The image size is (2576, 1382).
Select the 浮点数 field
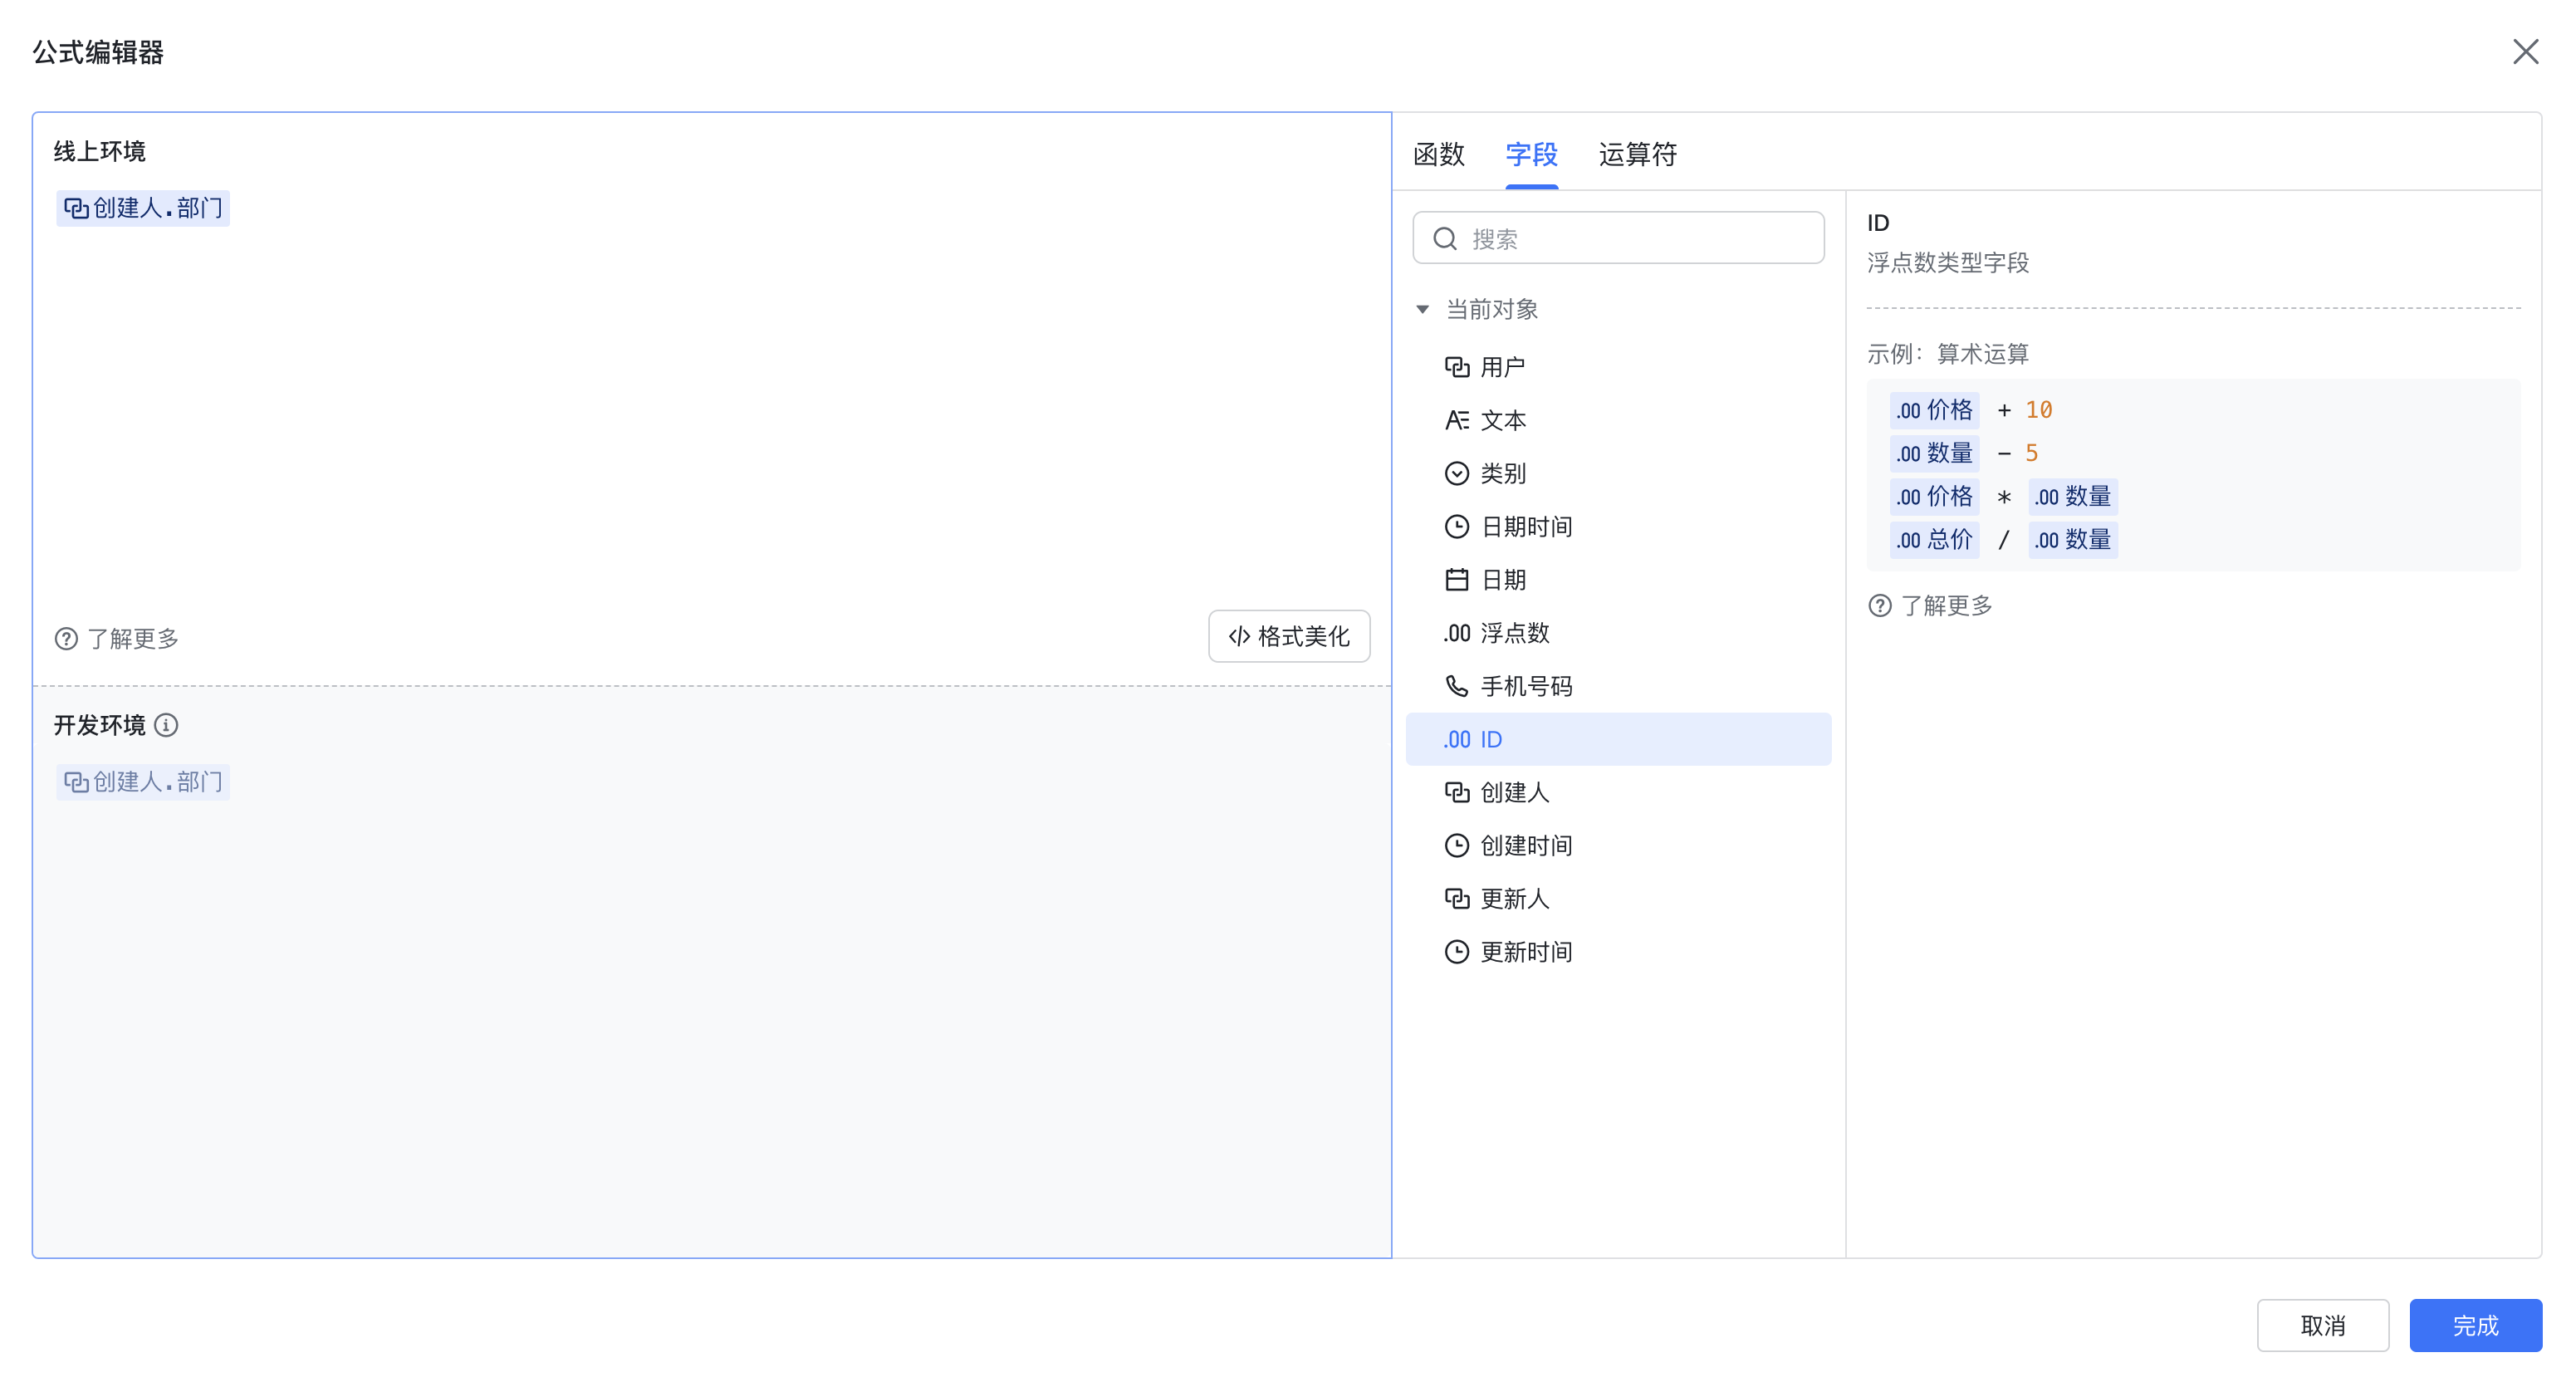pos(1618,632)
